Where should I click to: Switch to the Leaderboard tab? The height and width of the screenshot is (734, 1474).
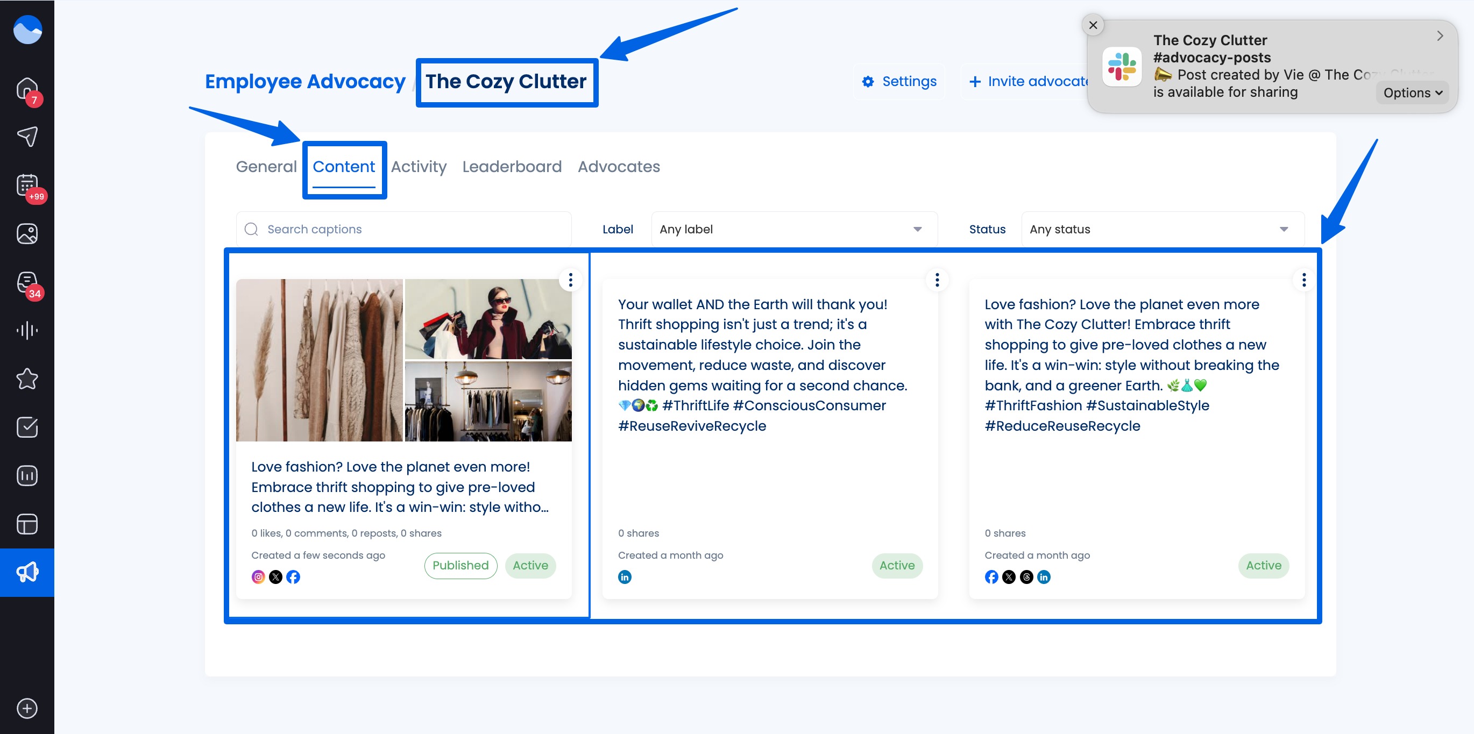512,167
